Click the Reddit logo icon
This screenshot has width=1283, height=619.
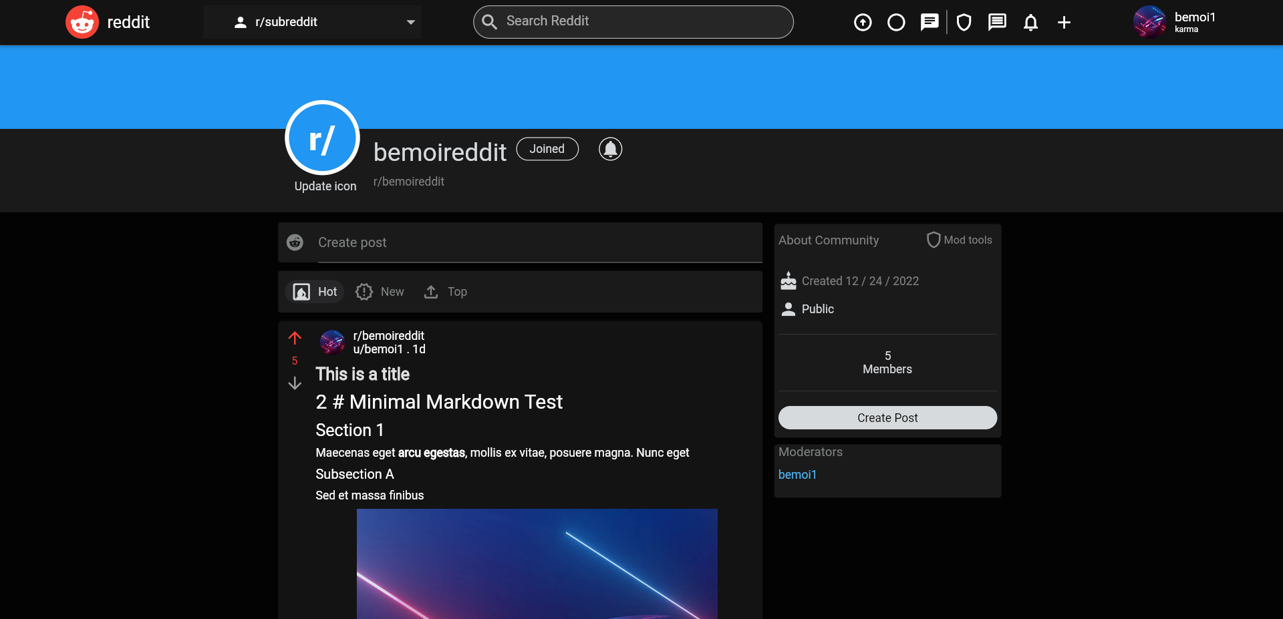click(x=82, y=22)
